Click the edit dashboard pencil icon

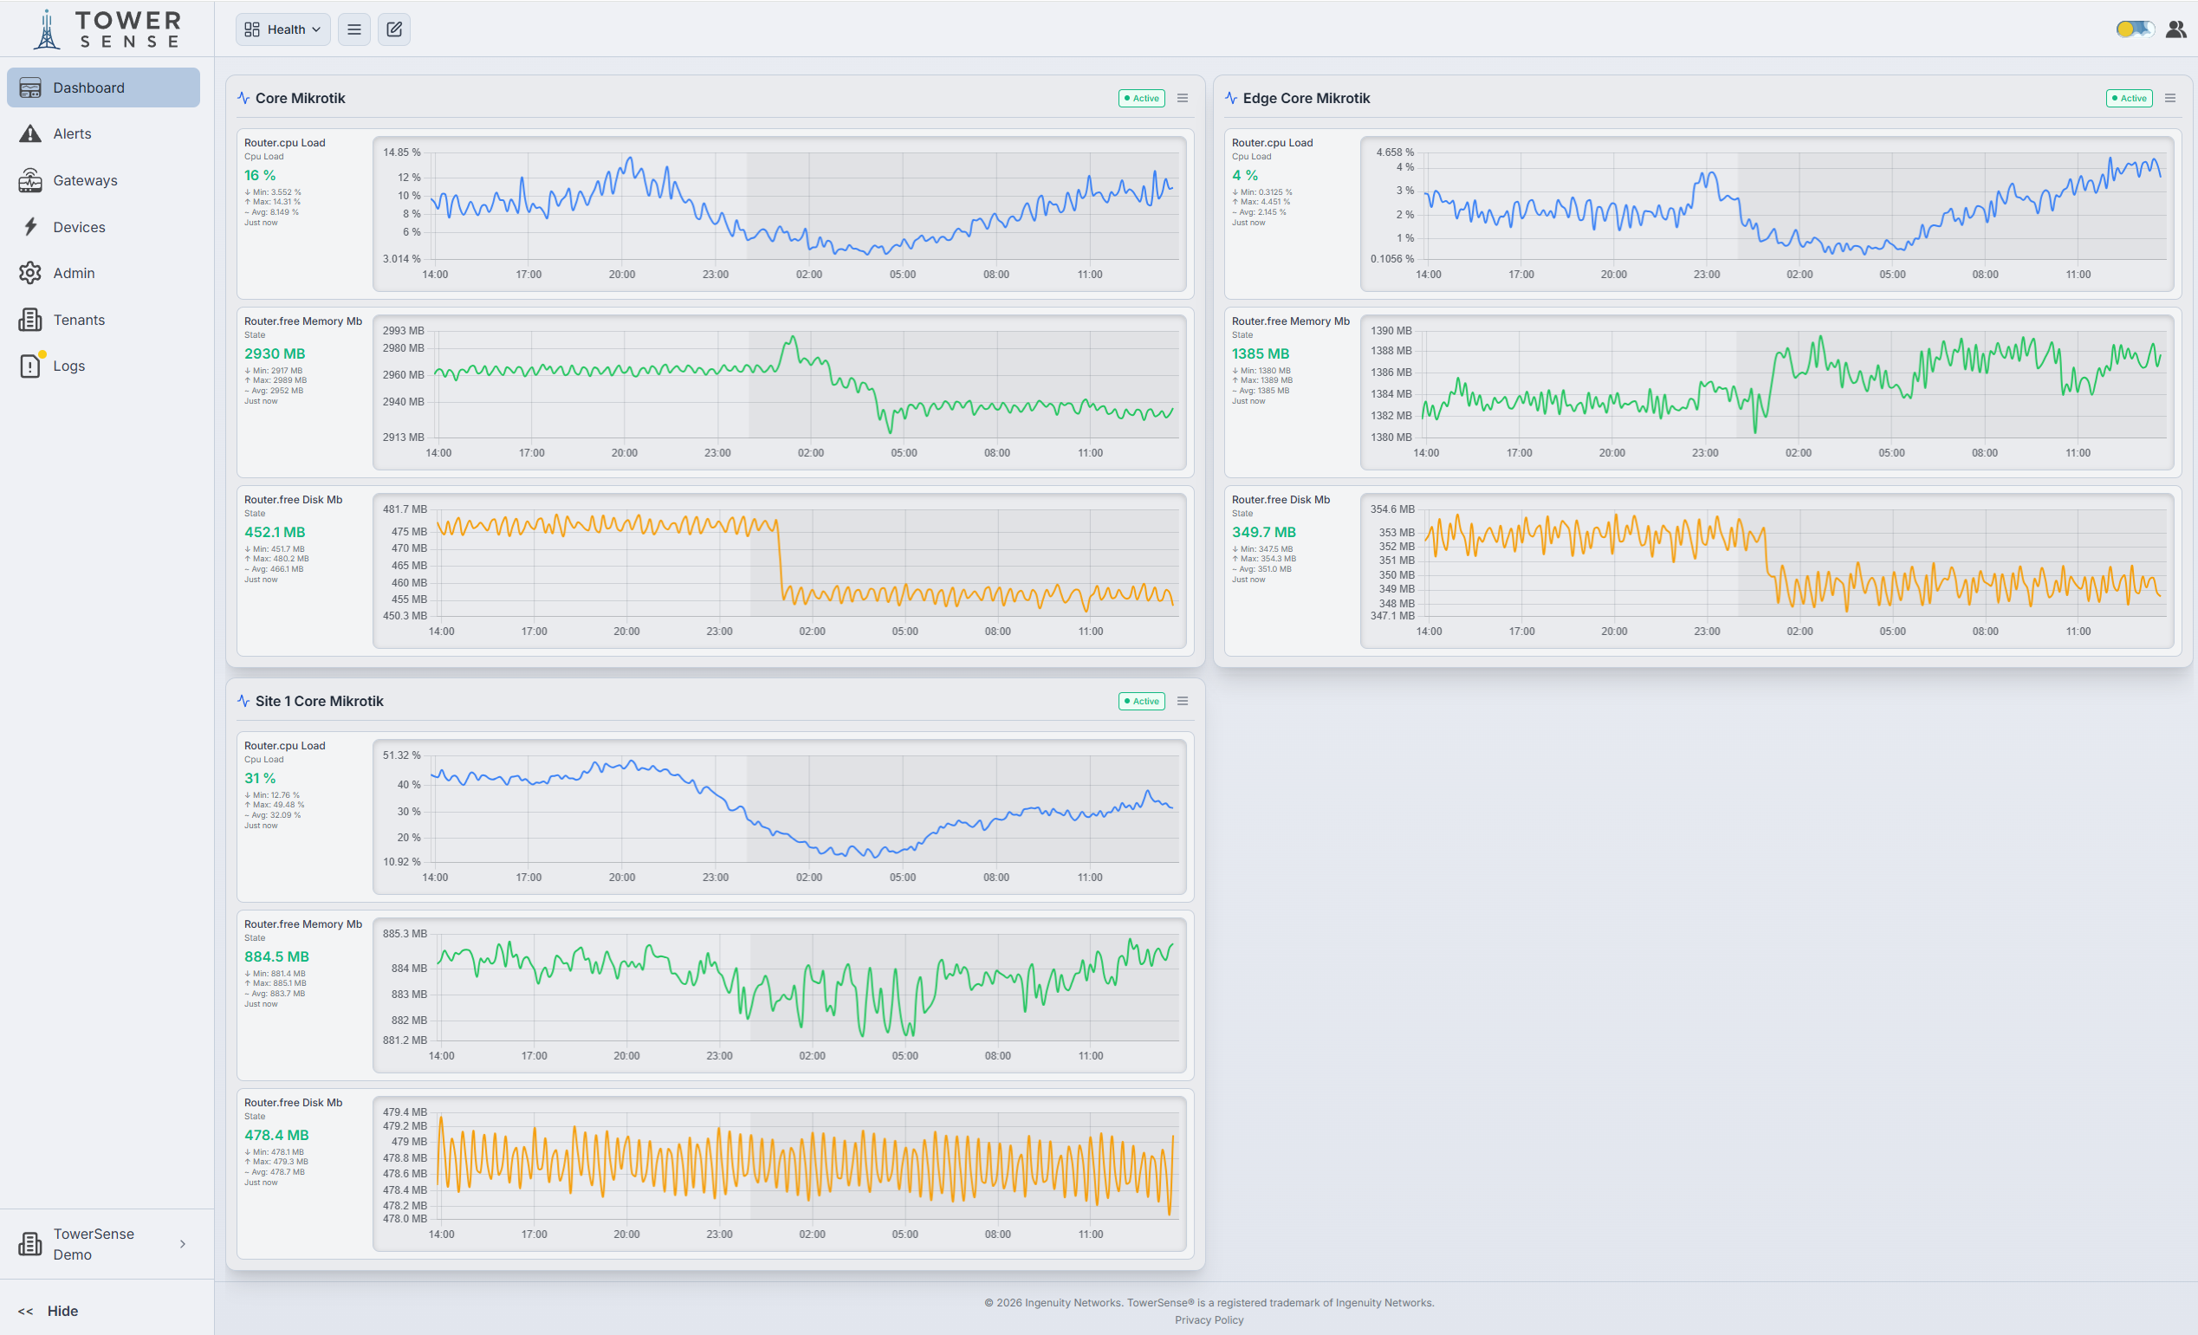(x=394, y=29)
